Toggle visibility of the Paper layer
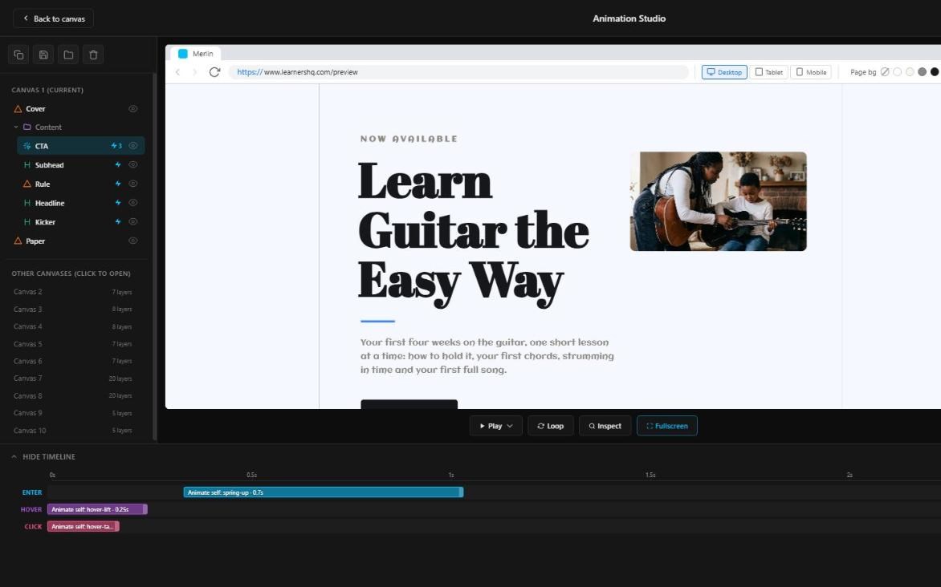Image resolution: width=941 pixels, height=587 pixels. (133, 241)
